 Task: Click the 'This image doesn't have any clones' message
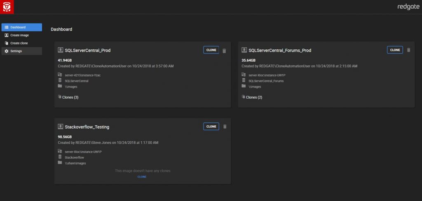pyautogui.click(x=143, y=171)
